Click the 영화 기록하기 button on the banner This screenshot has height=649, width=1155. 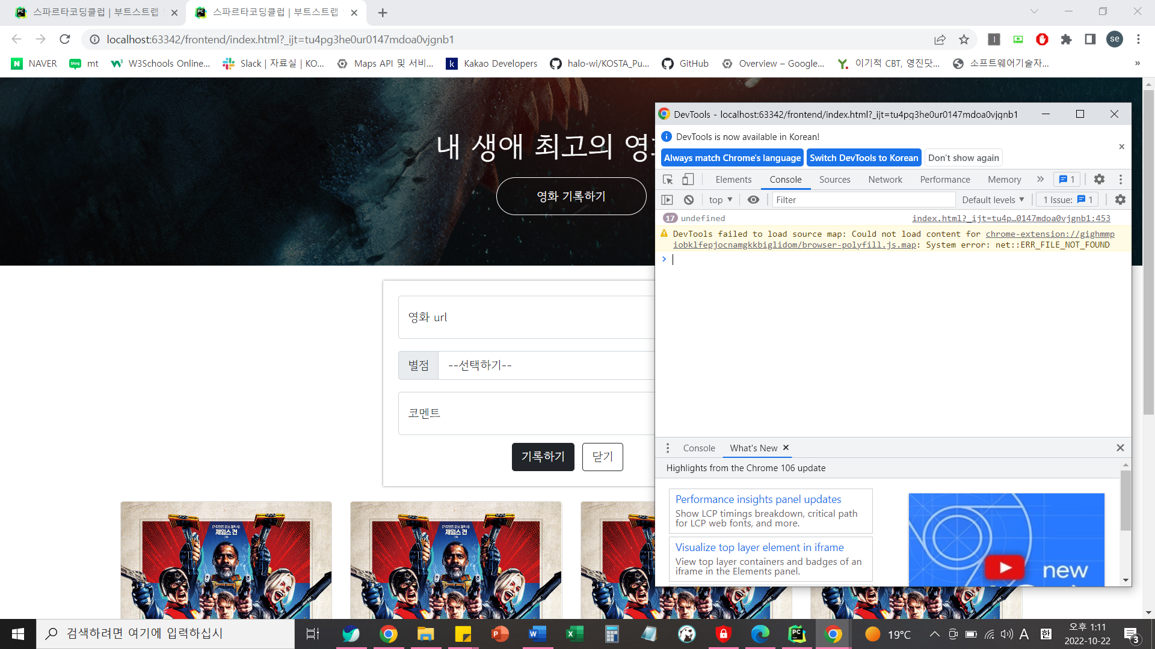point(571,196)
